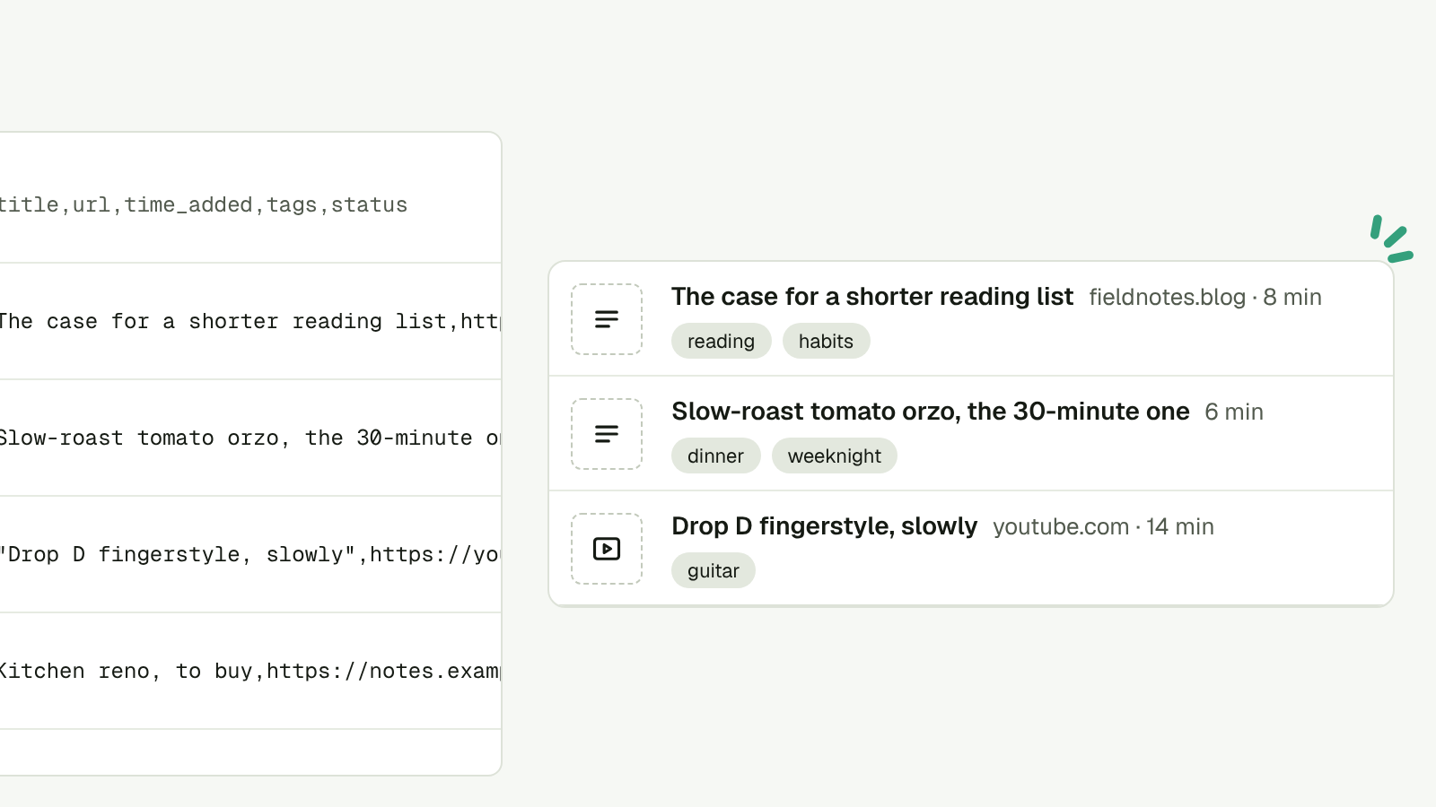Open 'Drop D fingerstyle, slowly' title
This screenshot has height=807, width=1436.
click(x=824, y=526)
